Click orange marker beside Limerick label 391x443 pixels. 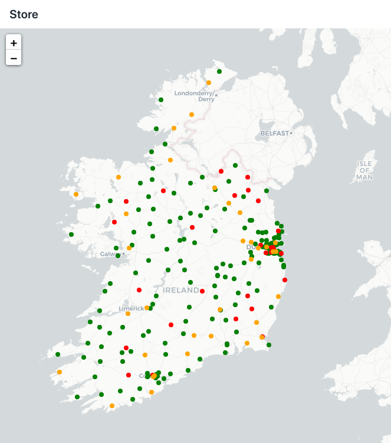coord(147,308)
